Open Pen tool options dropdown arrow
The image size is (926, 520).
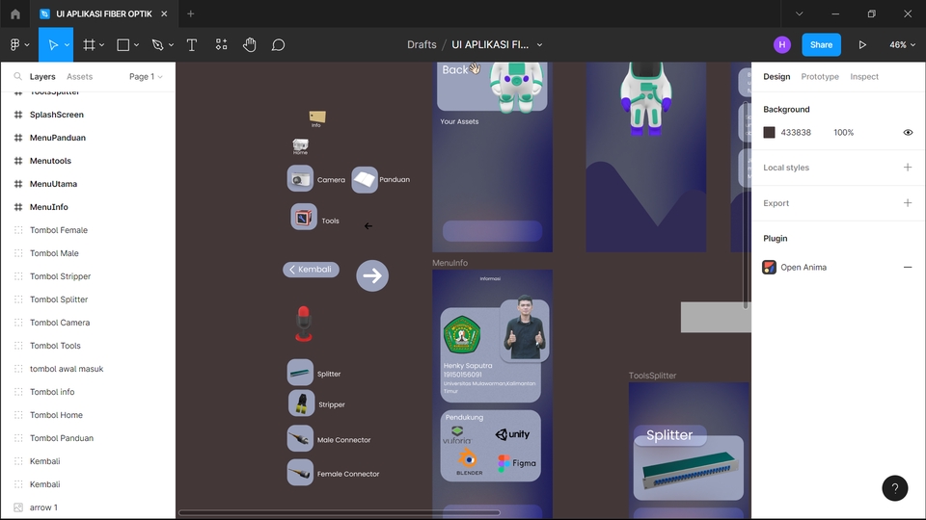point(172,45)
